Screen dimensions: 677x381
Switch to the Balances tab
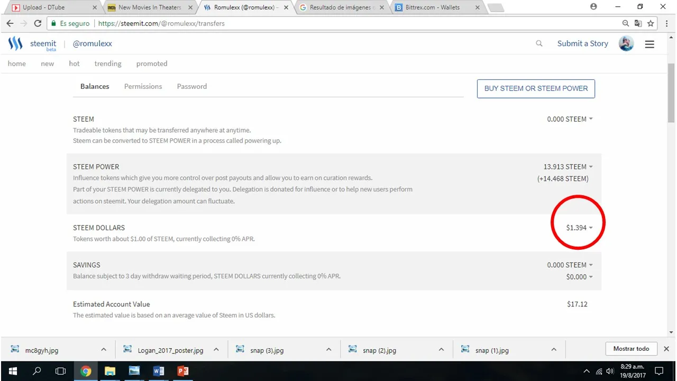click(x=95, y=86)
